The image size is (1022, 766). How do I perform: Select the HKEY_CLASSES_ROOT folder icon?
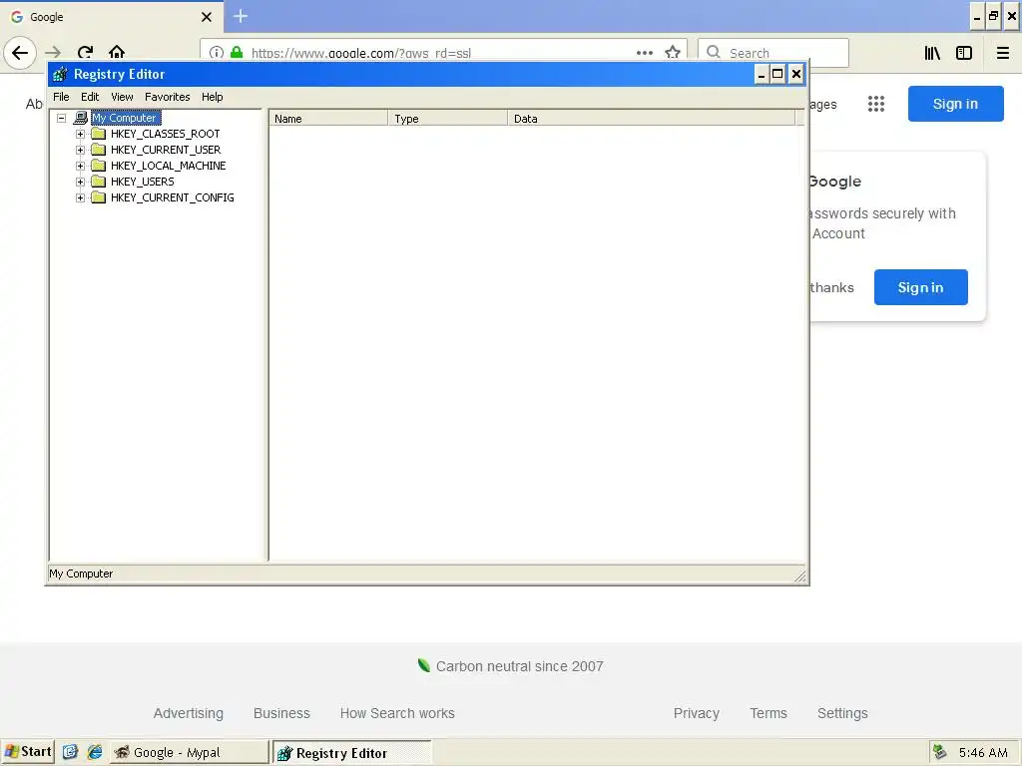99,134
